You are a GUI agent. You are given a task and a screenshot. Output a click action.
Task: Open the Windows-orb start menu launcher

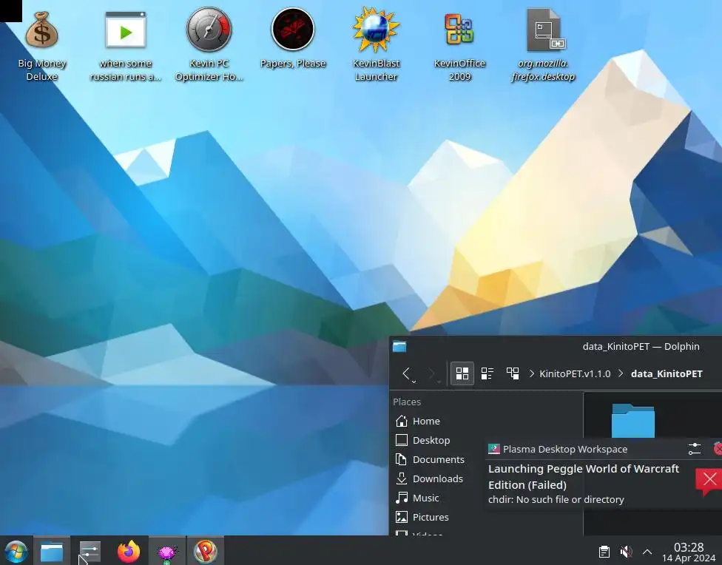click(x=16, y=551)
